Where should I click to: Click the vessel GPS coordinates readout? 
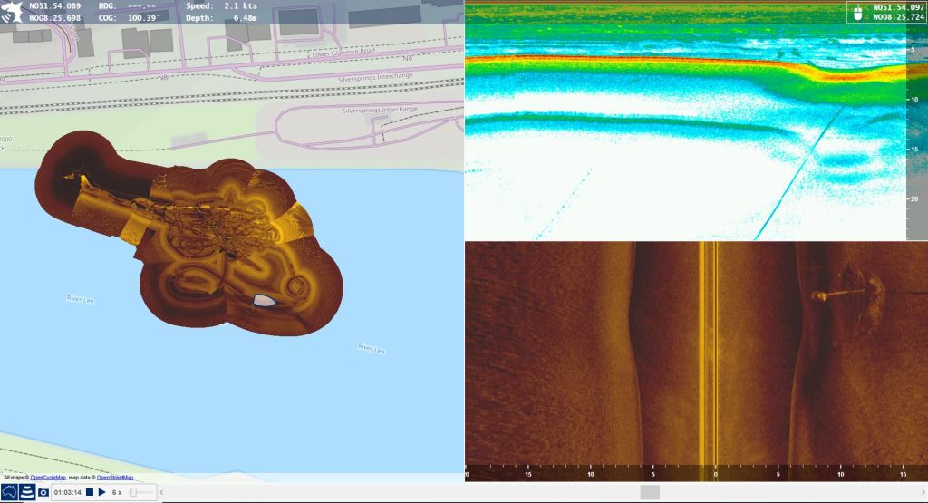54,12
